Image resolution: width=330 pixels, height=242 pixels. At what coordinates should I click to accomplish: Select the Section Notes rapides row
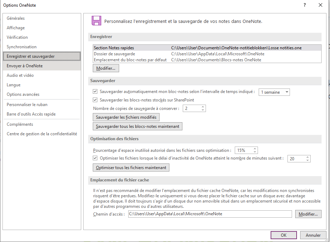click(207, 48)
